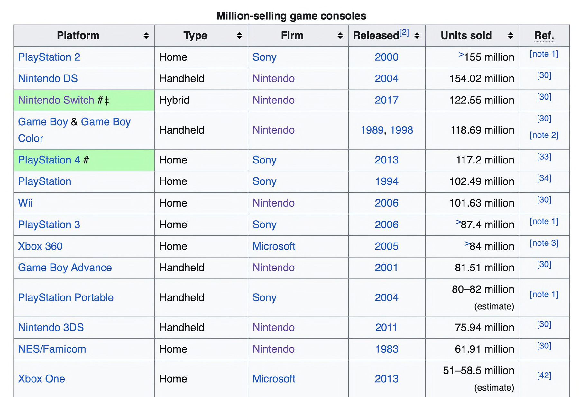This screenshot has width=579, height=397.
Task: Open [note 1] reference in PlayStation 2 row
Action: coord(544,54)
